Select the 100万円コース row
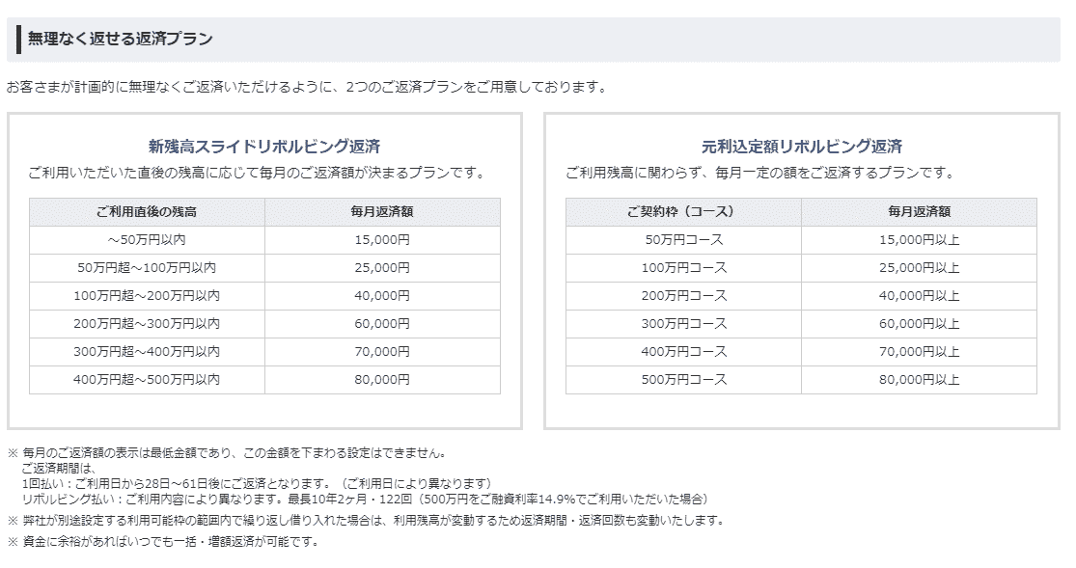 (802, 268)
